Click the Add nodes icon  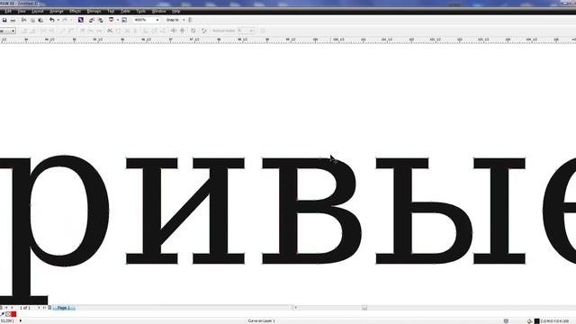click(25, 31)
